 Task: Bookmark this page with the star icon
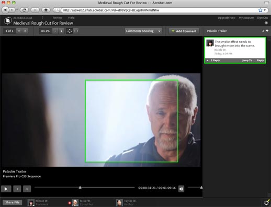click(260, 10)
